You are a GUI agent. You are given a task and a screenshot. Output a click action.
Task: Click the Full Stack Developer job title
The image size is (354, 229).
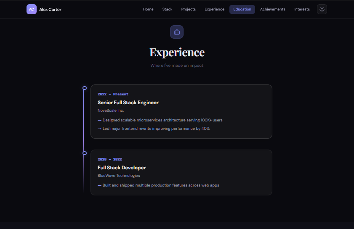[x=122, y=168]
